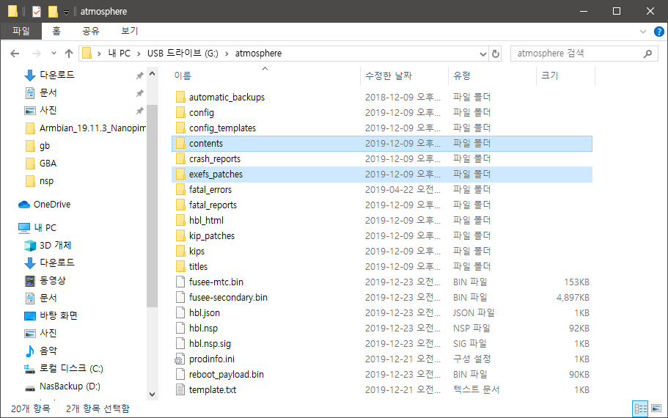This screenshot has height=418, width=668.
Task: Click the search magnifier icon
Action: click(647, 54)
